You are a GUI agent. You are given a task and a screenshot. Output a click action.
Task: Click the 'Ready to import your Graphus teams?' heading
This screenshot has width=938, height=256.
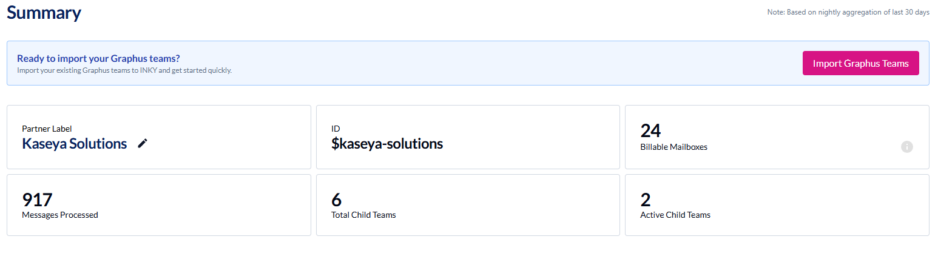pos(98,58)
